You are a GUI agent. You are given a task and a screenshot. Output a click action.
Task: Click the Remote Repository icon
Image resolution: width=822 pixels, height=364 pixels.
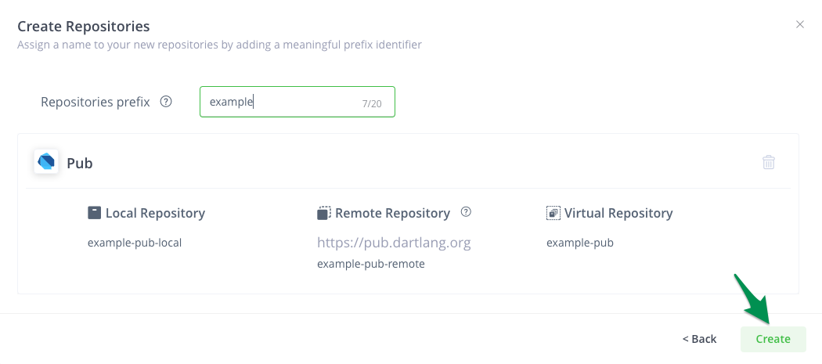324,213
